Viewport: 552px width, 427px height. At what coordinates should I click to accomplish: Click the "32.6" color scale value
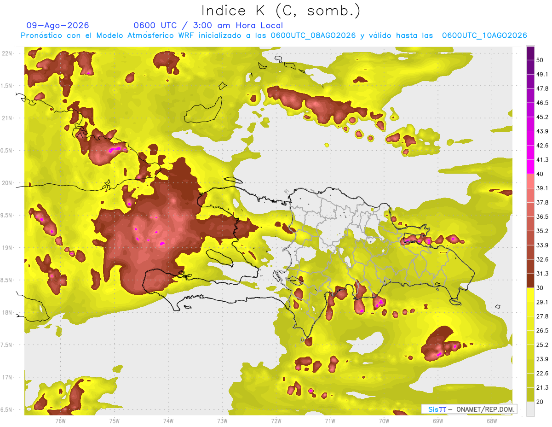coord(542,259)
